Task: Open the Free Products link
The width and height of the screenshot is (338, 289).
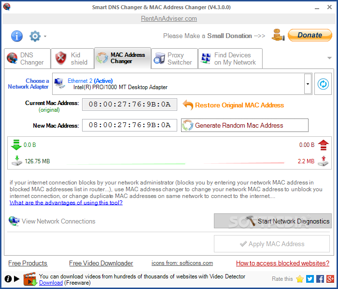Action: [28, 263]
